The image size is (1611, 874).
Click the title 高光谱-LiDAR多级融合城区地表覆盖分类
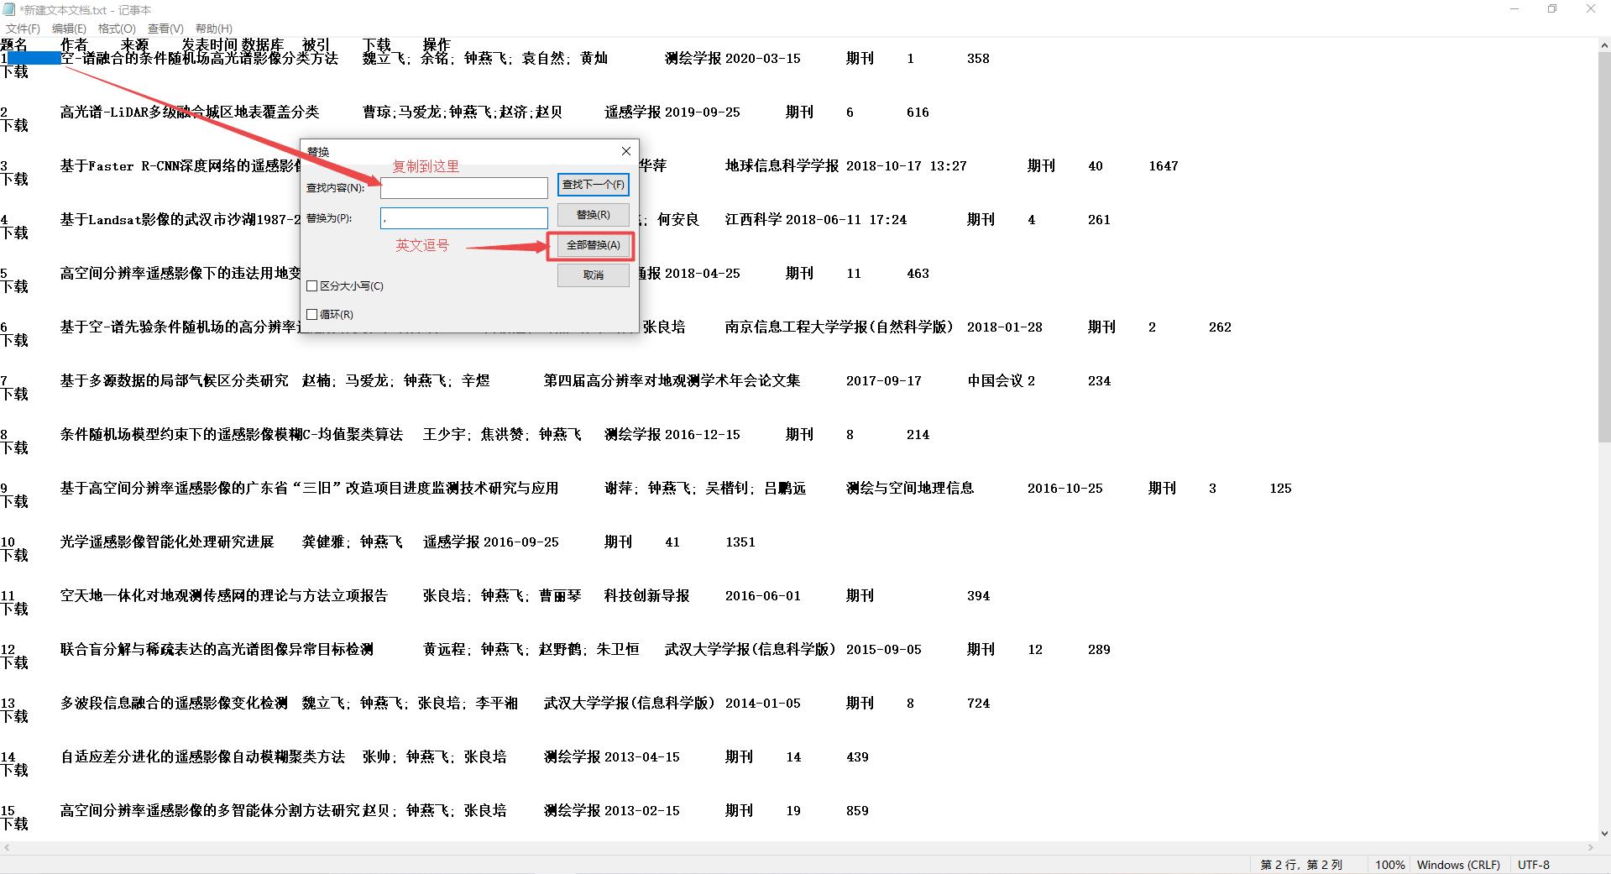click(190, 113)
